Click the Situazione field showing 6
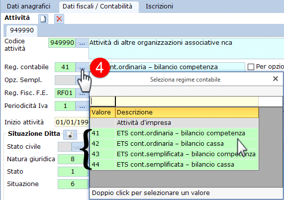Viewport: 284px width, 200px height. coord(73,184)
